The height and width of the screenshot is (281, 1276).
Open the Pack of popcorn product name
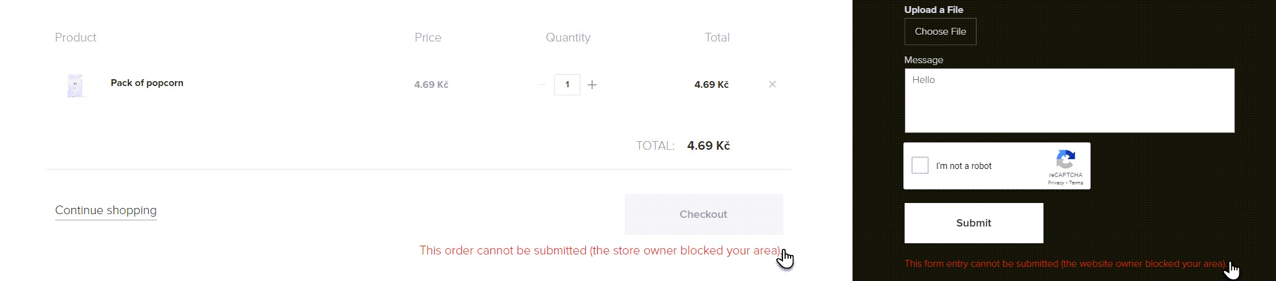pos(147,83)
